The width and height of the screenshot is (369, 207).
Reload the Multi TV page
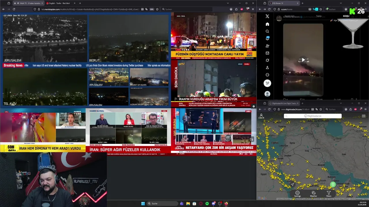click(14, 9)
